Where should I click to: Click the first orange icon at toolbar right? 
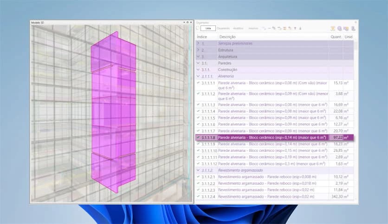pos(333,28)
